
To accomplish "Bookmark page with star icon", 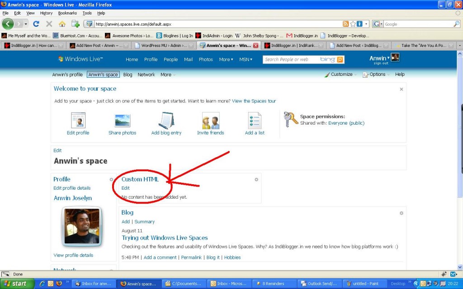I will (353, 24).
